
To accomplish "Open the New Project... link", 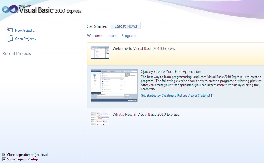I will 25,30.
